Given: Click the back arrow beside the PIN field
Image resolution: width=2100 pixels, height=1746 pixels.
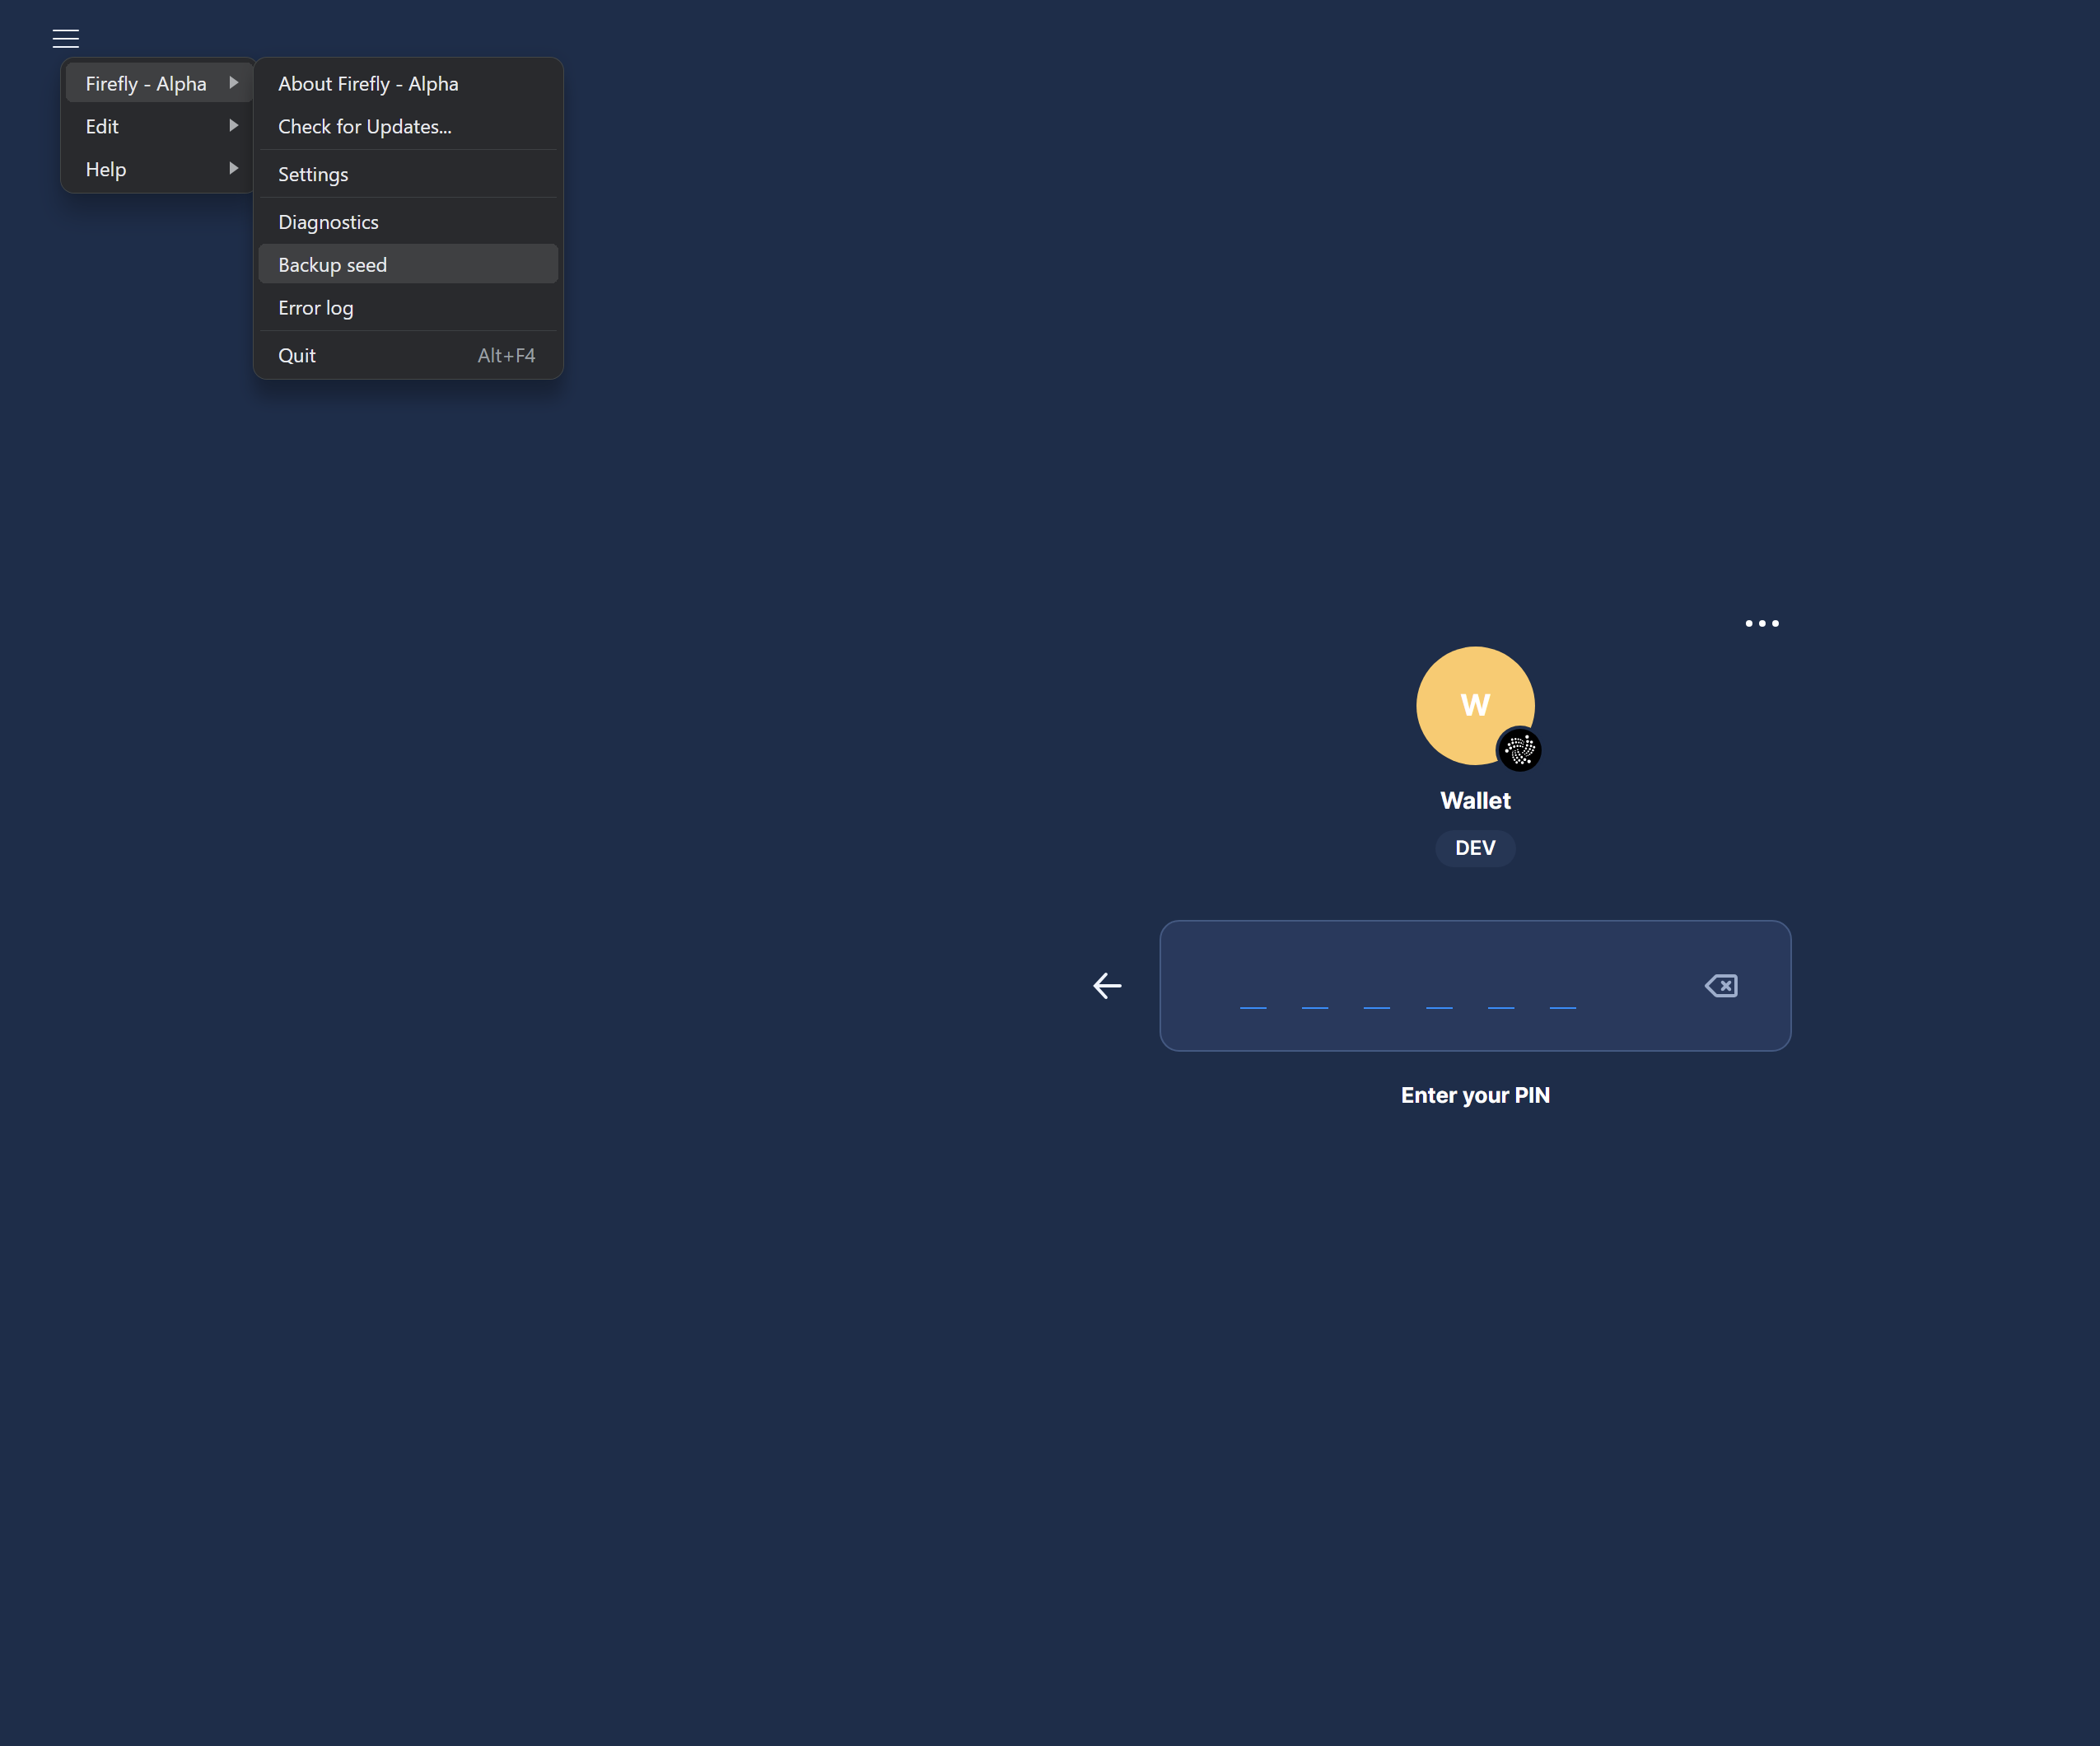Looking at the screenshot, I should [1107, 986].
